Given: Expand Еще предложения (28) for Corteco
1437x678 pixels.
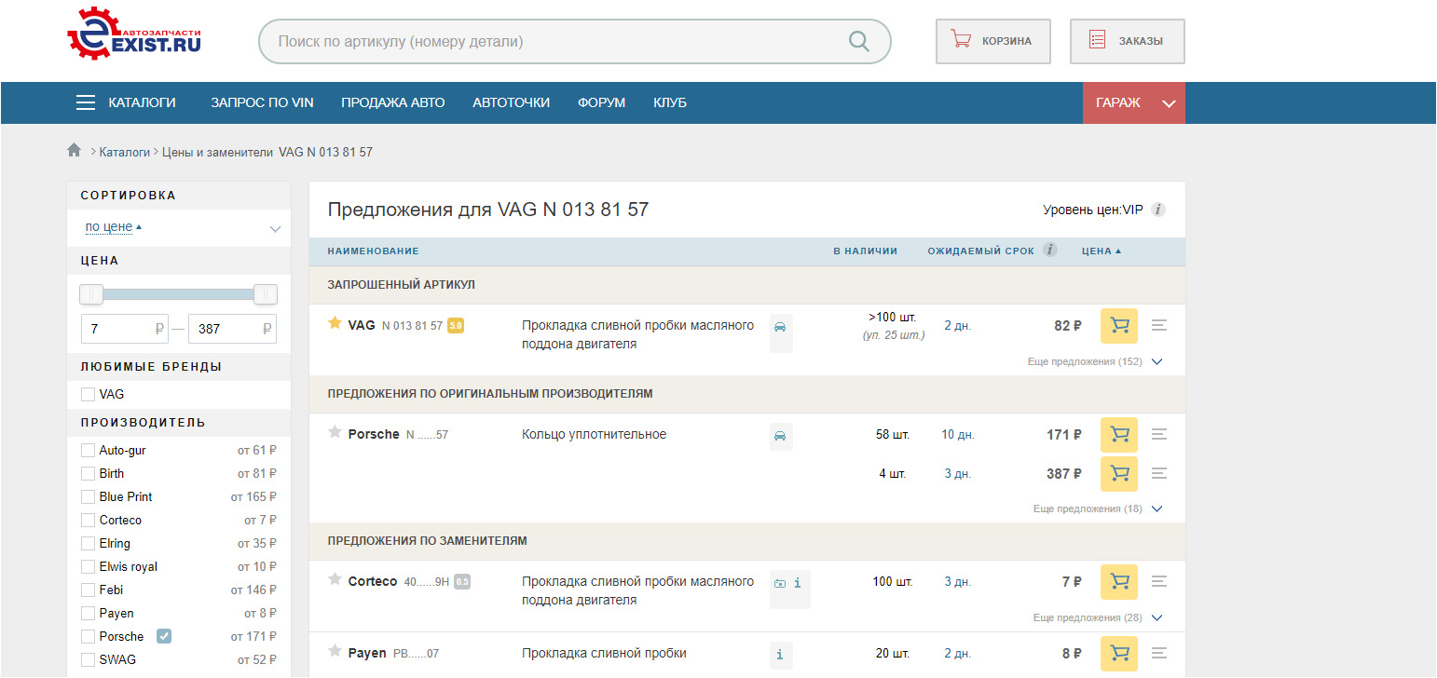Looking at the screenshot, I should 1098,617.
